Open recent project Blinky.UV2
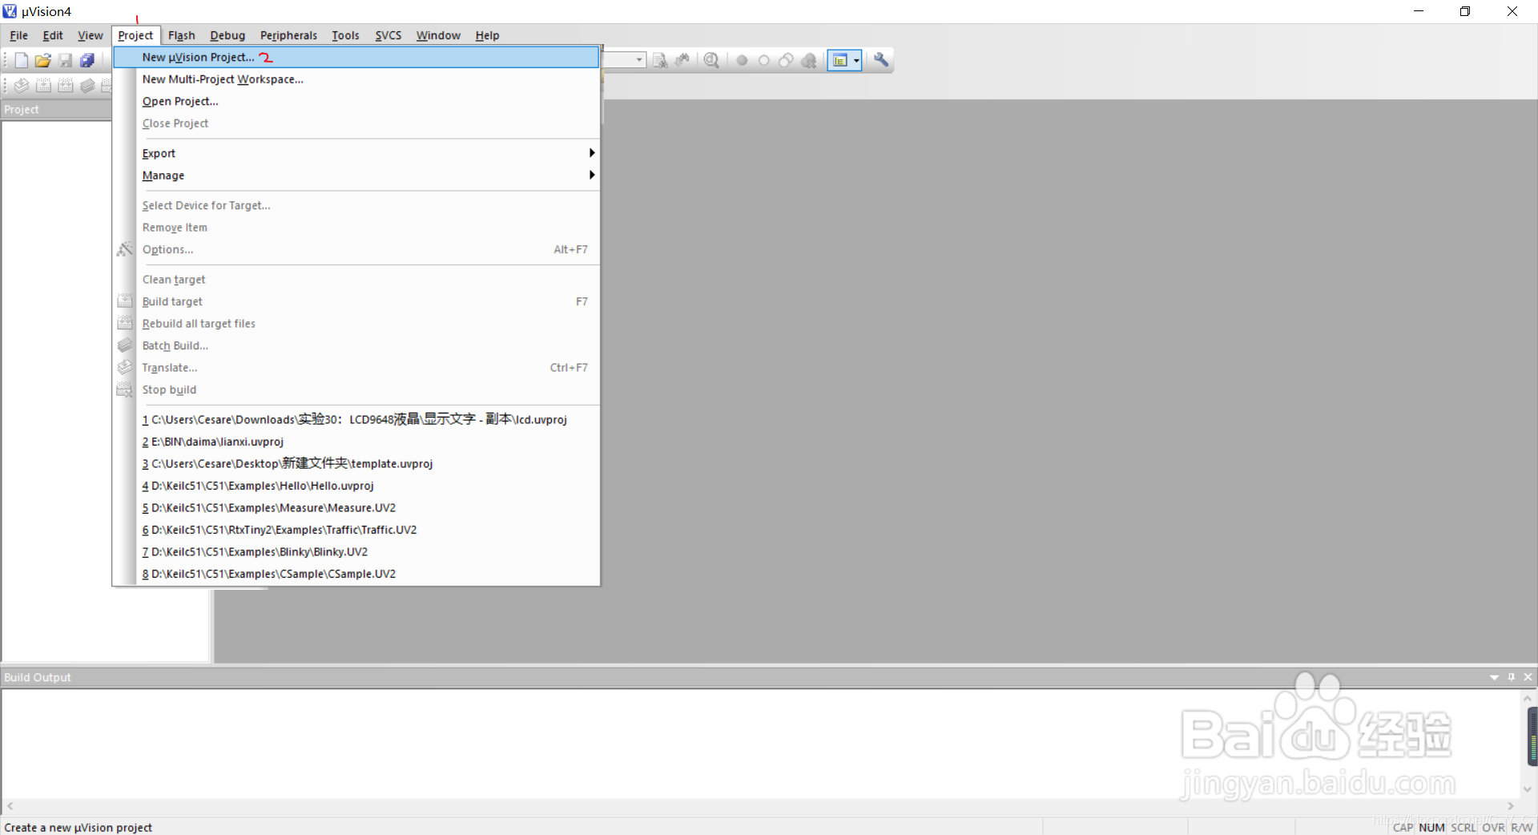This screenshot has width=1538, height=835. pyautogui.click(x=356, y=552)
